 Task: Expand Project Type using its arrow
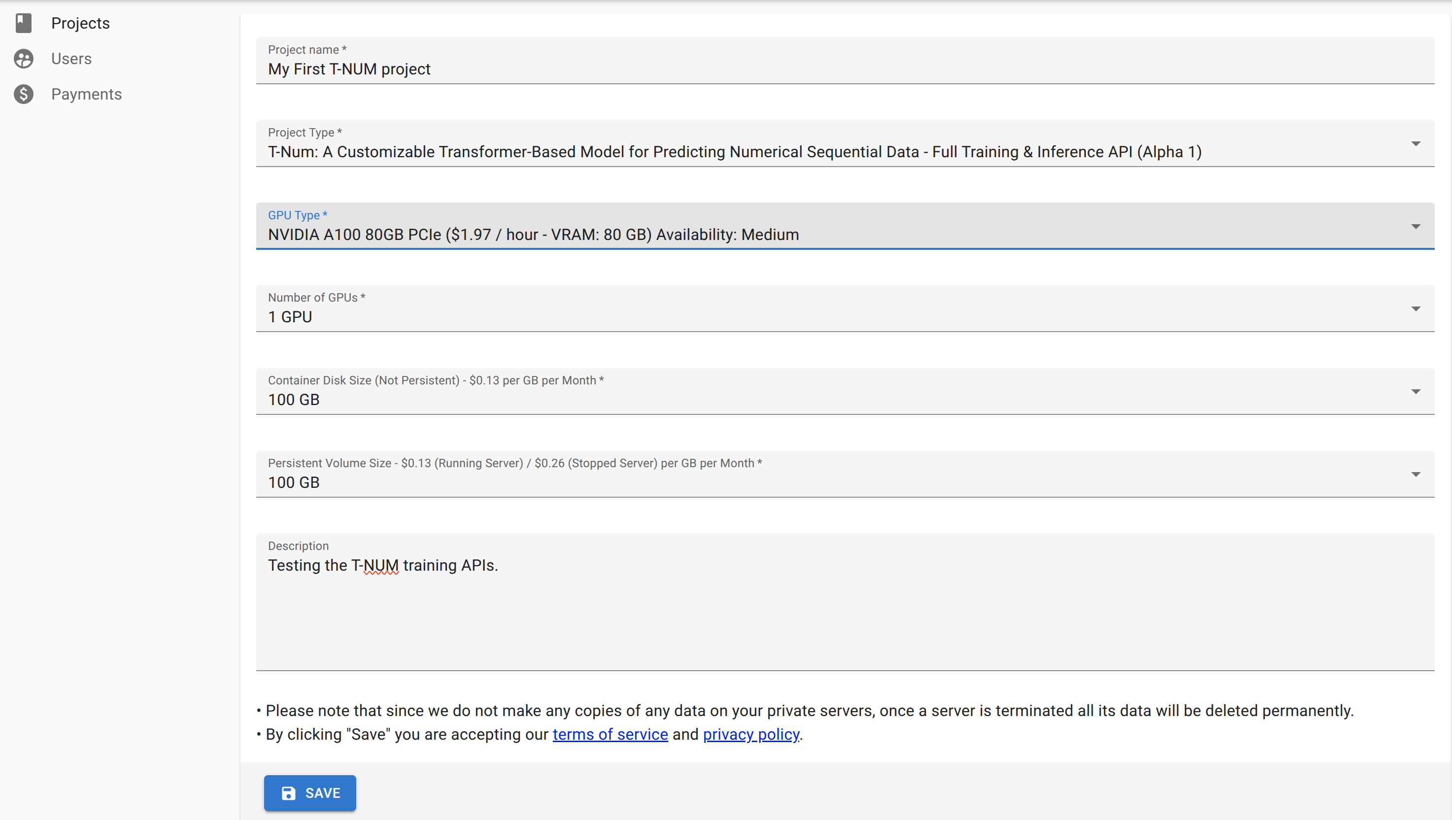tap(1416, 144)
